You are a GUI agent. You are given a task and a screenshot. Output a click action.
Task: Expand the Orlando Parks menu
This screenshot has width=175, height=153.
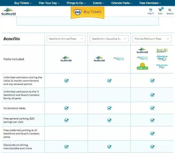[122, 3]
